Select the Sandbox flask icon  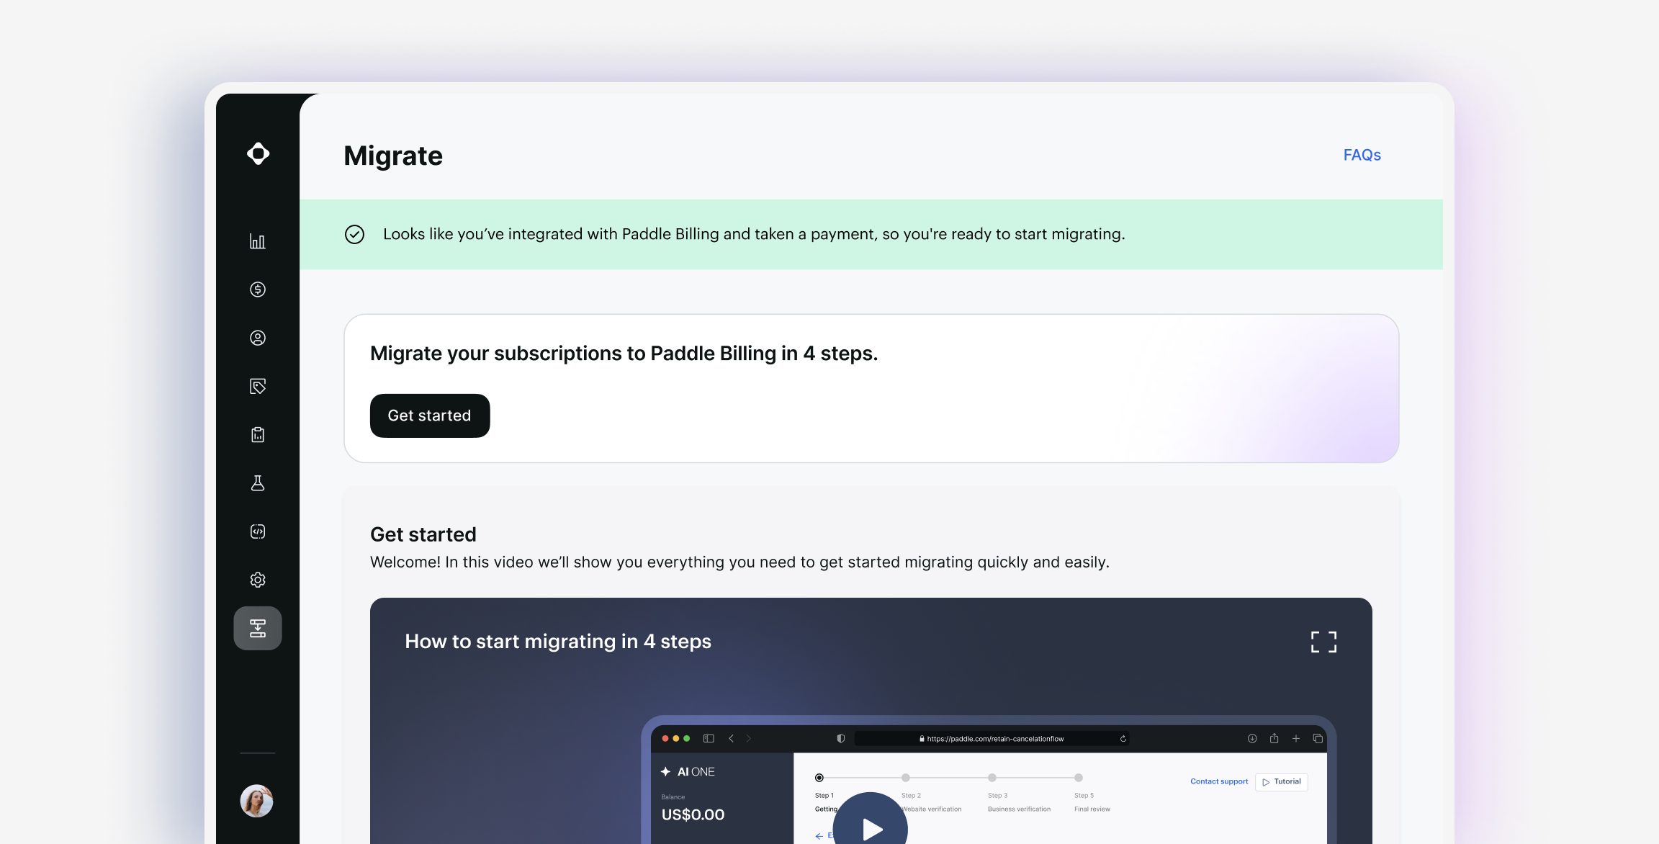click(x=258, y=482)
